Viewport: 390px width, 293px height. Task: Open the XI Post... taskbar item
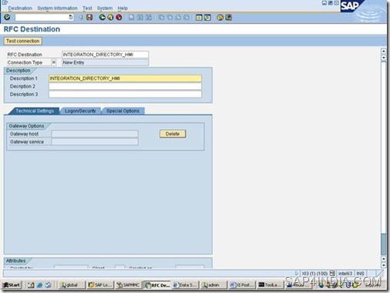241,285
